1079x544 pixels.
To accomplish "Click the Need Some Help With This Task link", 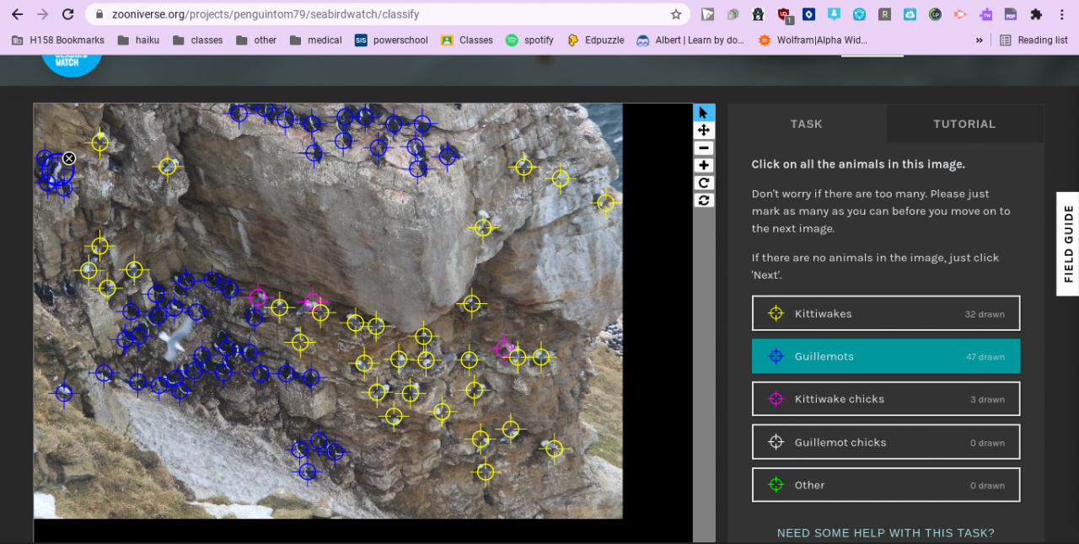I will [886, 533].
